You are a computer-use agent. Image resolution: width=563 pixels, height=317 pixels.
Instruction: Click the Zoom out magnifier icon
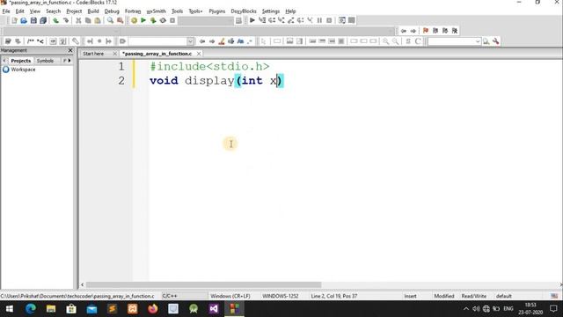coord(395,41)
